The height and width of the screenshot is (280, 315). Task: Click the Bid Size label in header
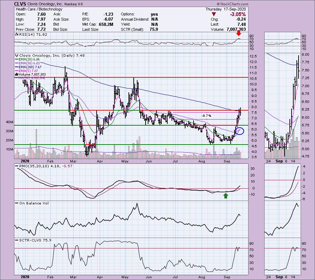pos(61,29)
